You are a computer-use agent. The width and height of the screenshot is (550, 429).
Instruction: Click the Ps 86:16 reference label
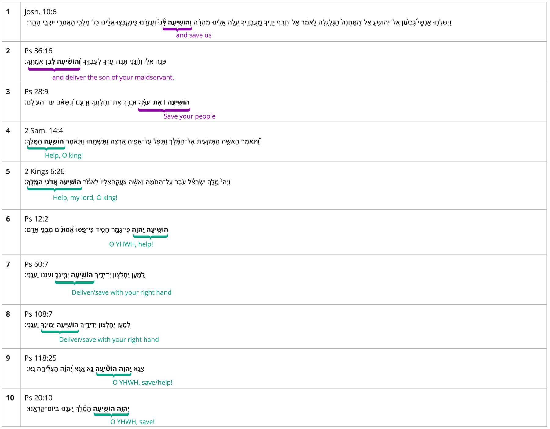click(x=38, y=51)
